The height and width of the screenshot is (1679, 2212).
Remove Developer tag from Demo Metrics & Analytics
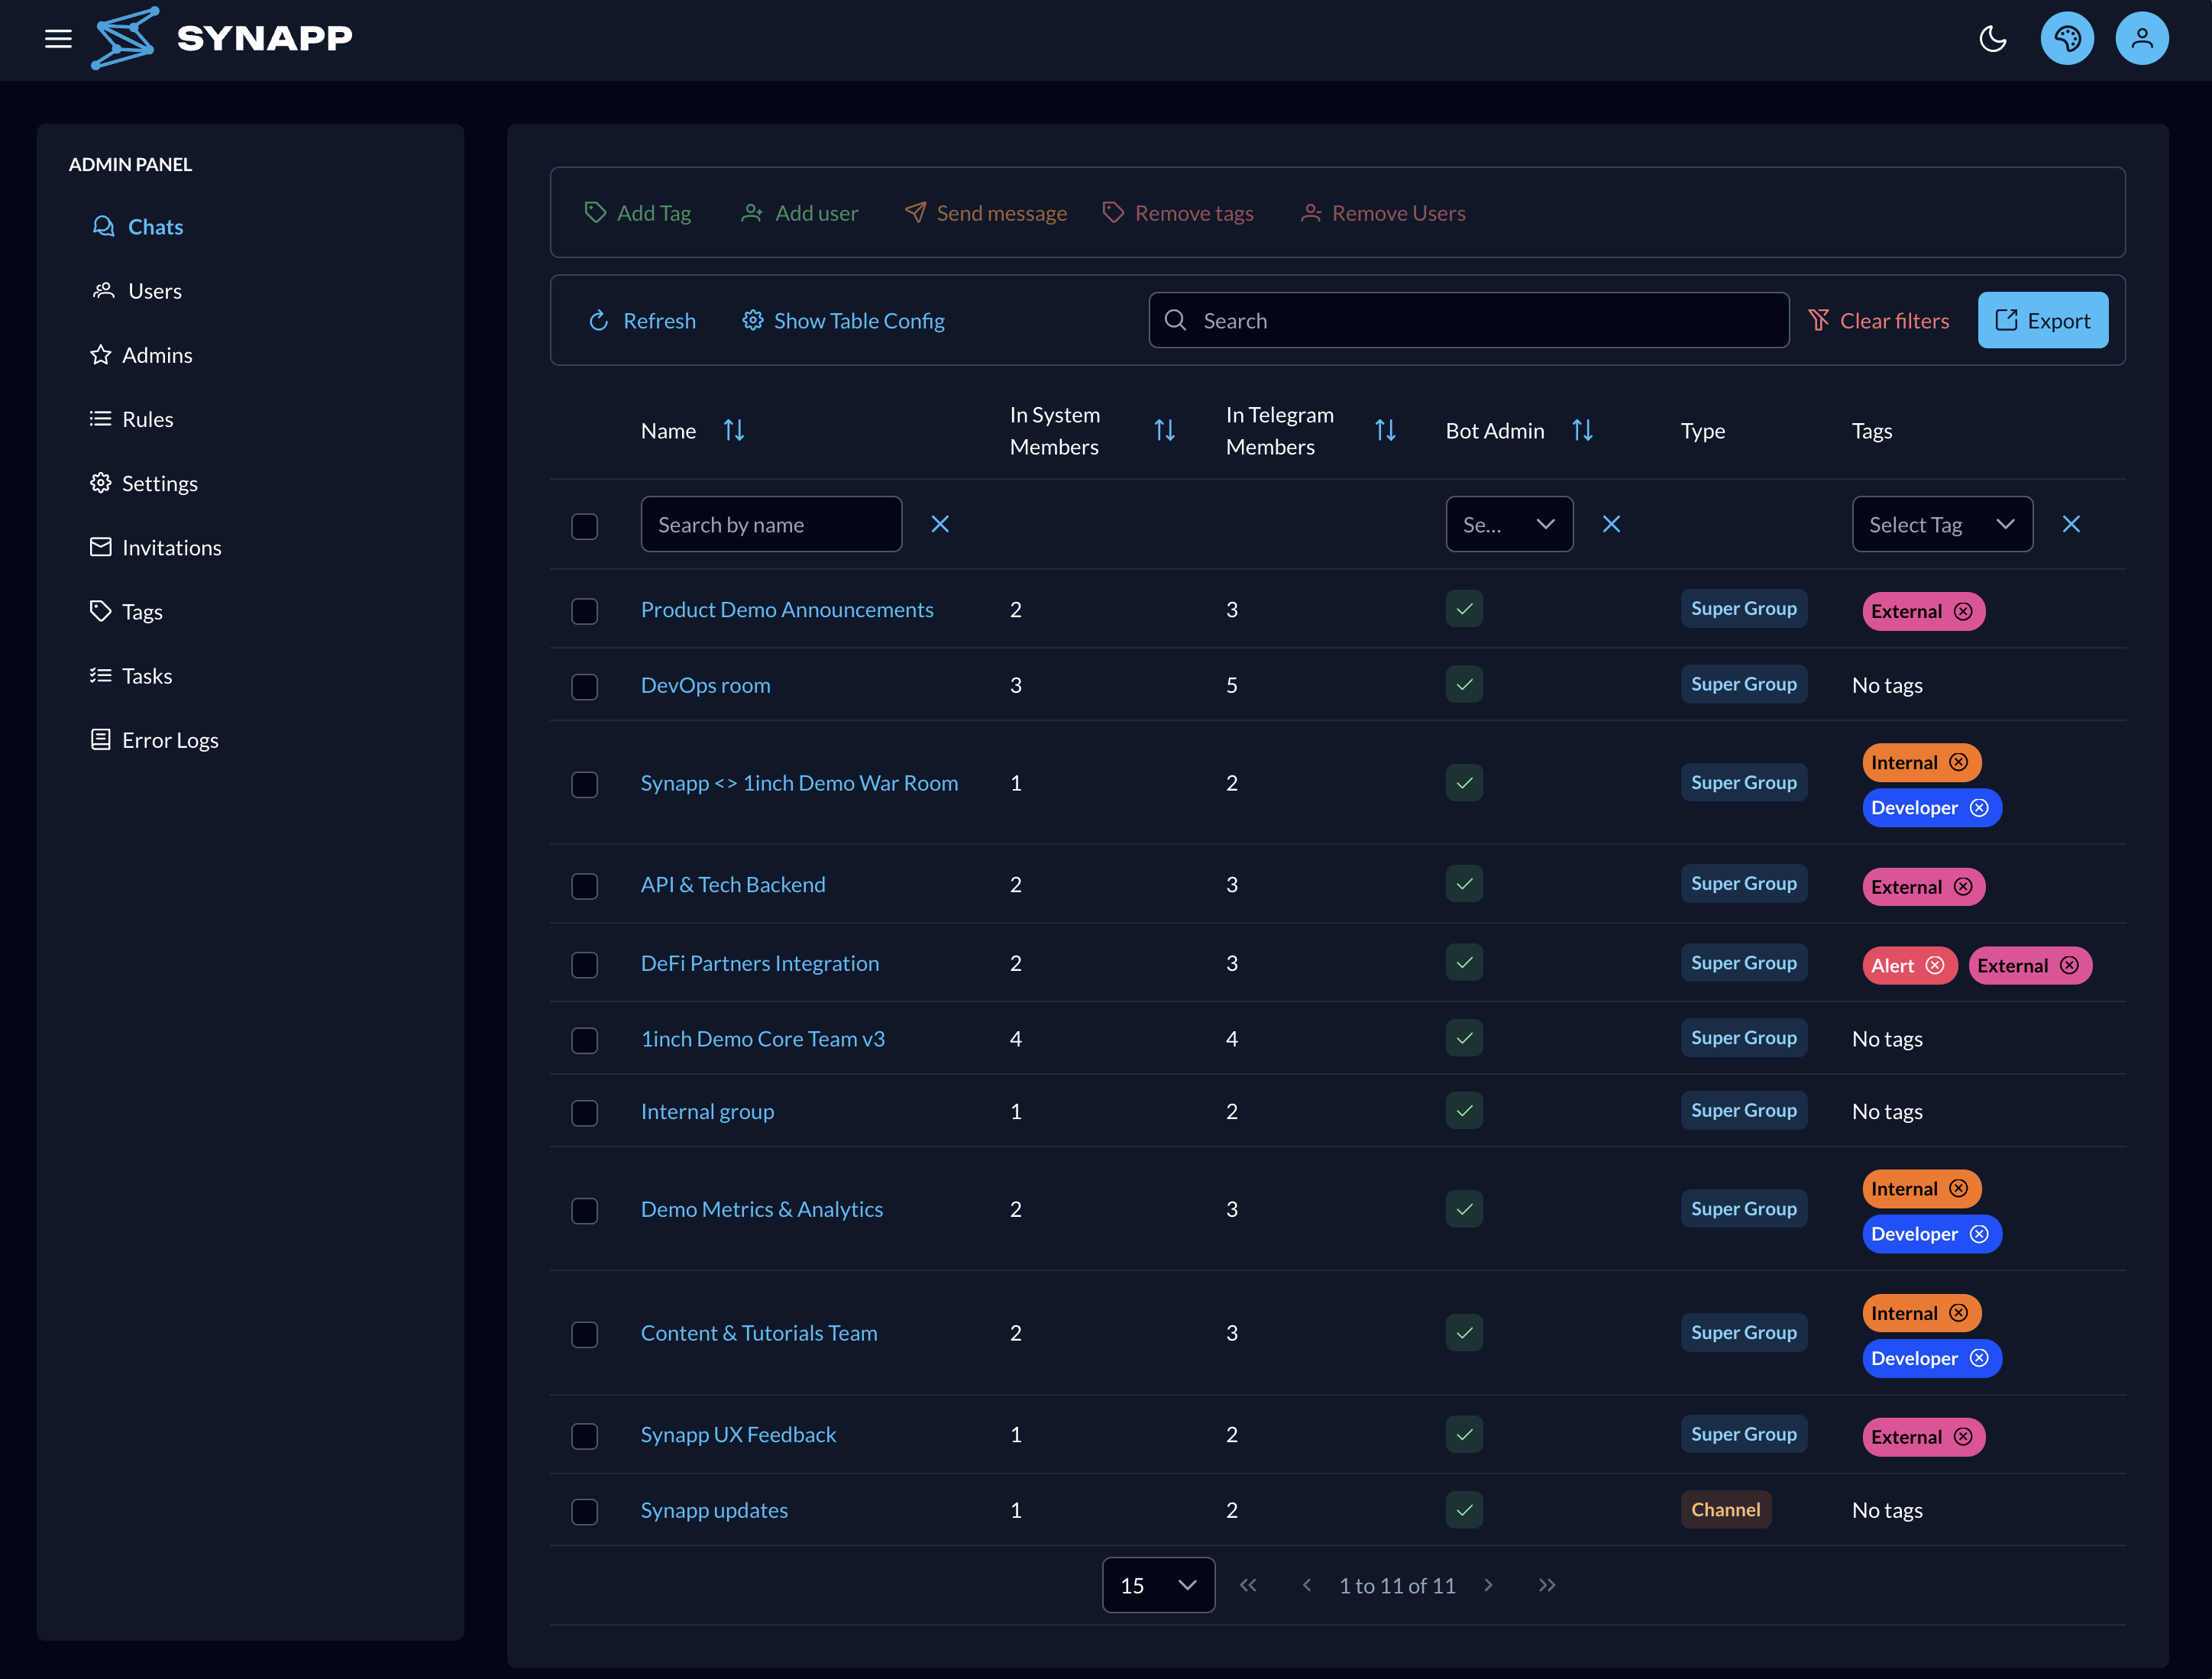(1979, 1234)
